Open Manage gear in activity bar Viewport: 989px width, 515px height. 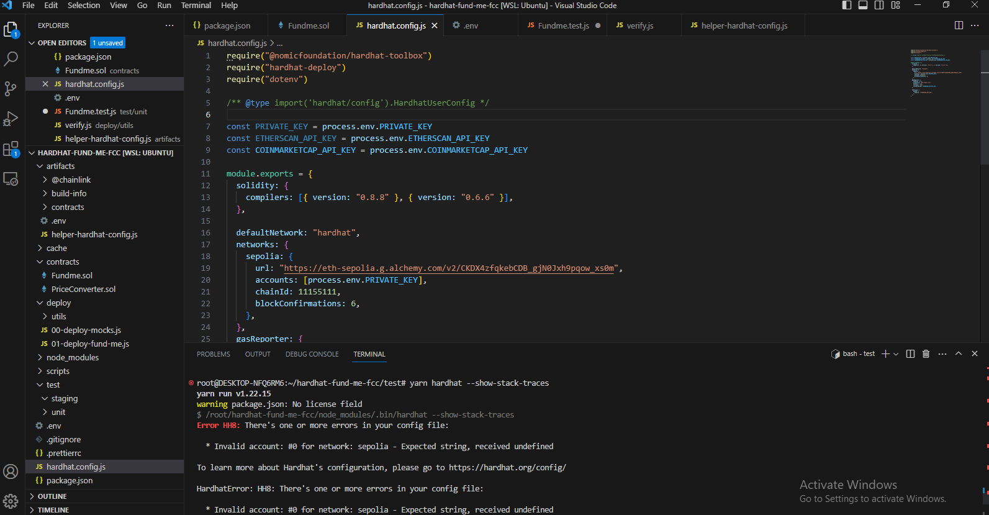[x=11, y=501]
